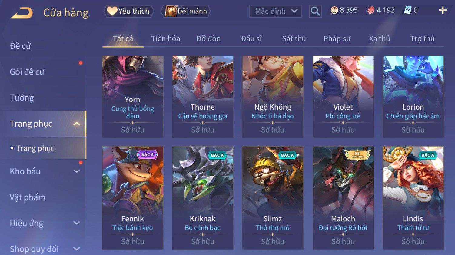Expand the Hiệu ứng sidebar section
Image resolution: width=455 pixels, height=255 pixels.
tap(77, 223)
